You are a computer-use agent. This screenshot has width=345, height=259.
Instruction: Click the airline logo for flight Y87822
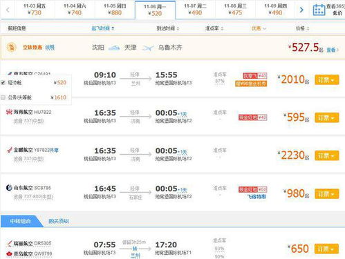tap(9, 150)
